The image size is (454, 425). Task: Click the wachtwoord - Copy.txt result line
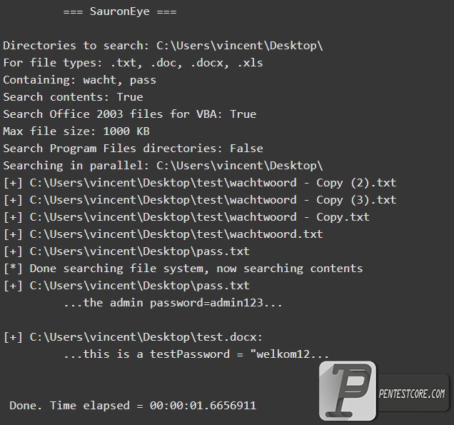click(186, 217)
